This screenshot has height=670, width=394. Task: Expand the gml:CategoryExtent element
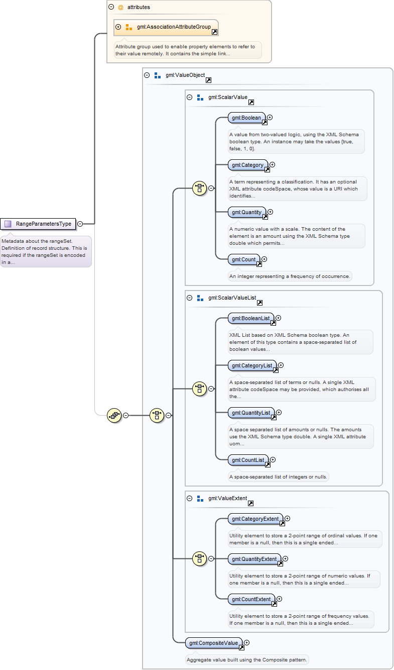point(288,518)
